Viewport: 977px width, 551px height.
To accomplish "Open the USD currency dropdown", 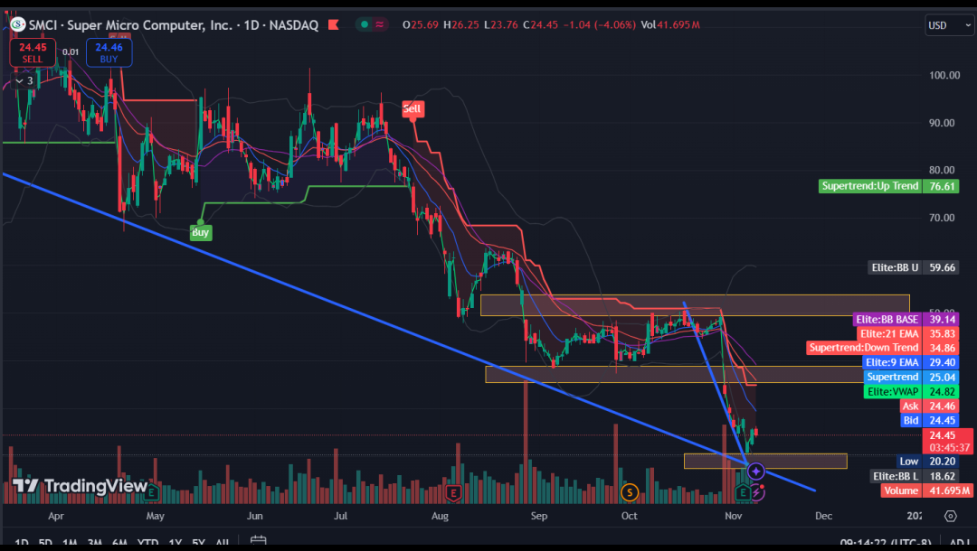I will (x=949, y=25).
